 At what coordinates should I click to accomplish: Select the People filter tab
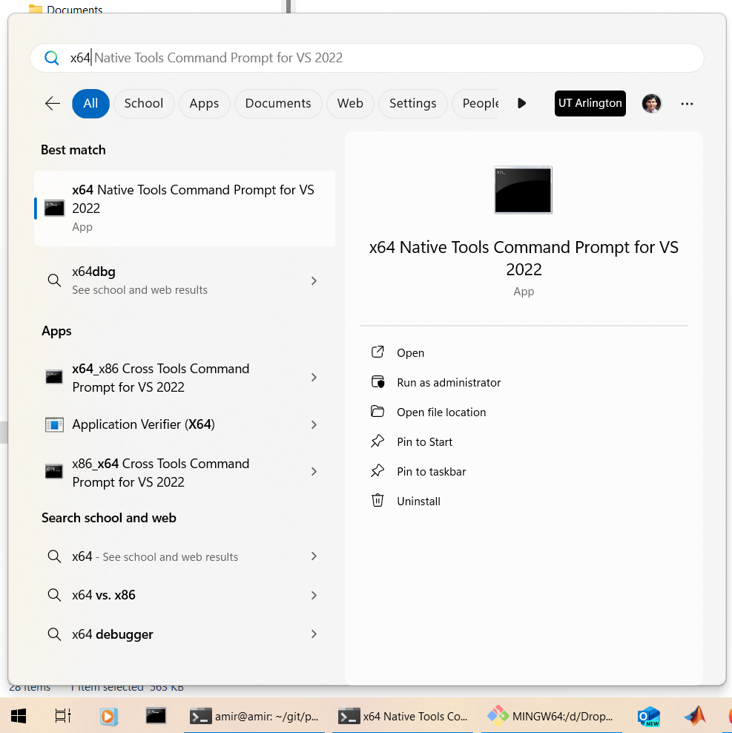tap(476, 103)
